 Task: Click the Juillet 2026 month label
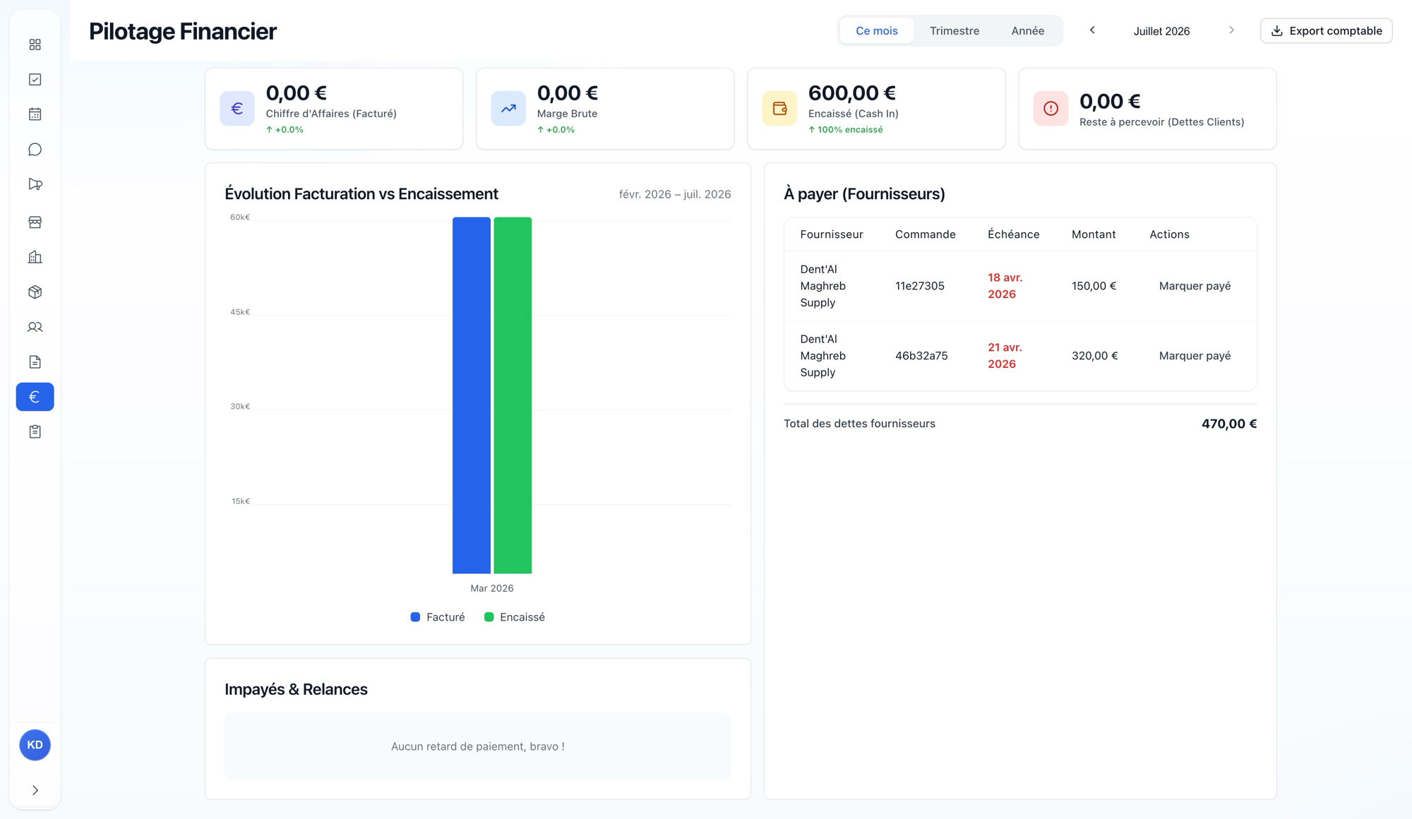pyautogui.click(x=1161, y=31)
